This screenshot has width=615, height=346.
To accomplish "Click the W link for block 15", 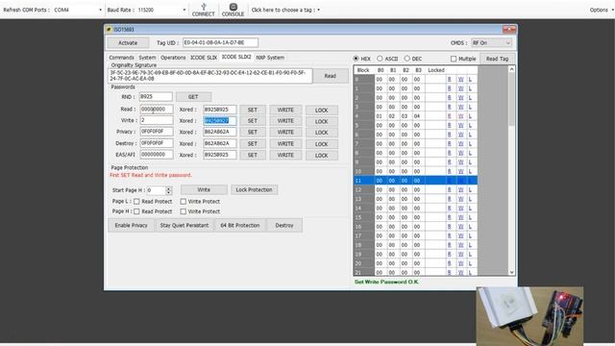I will tap(461, 217).
